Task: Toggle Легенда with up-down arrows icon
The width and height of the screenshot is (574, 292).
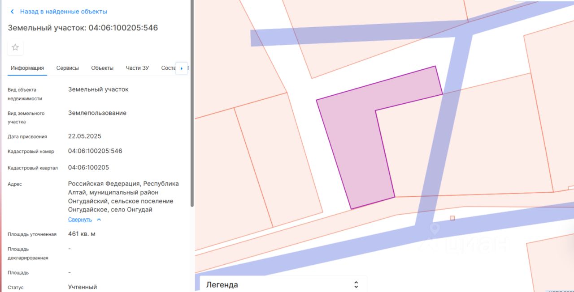Action: [x=356, y=284]
